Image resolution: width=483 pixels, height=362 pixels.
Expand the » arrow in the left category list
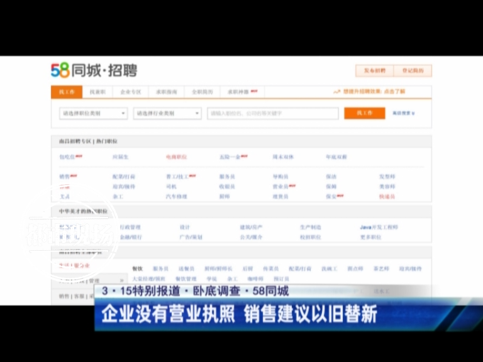click(x=121, y=280)
